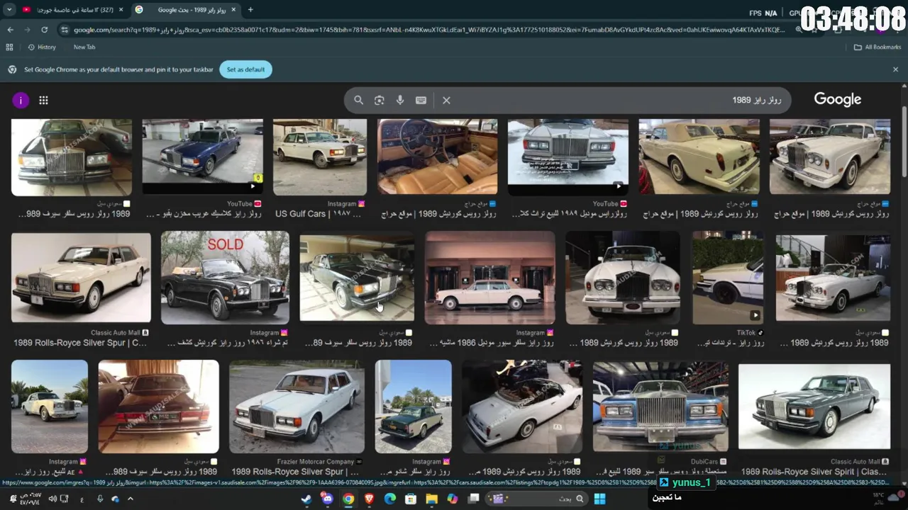Click Set as default button

point(245,69)
